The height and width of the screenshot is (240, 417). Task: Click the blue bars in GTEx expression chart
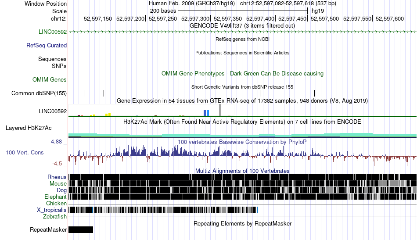[206, 113]
